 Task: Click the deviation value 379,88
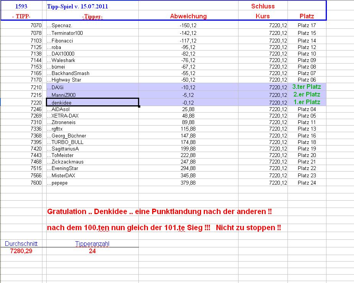(x=188, y=183)
